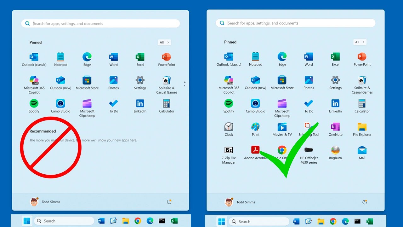Screen dimensions: 403x227
Task: Open Movies & TV in the right Start menu
Action: click(282, 130)
